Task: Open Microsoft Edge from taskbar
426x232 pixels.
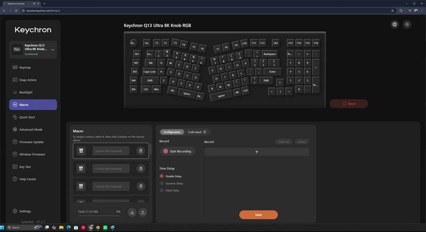Action: [x=69, y=227]
